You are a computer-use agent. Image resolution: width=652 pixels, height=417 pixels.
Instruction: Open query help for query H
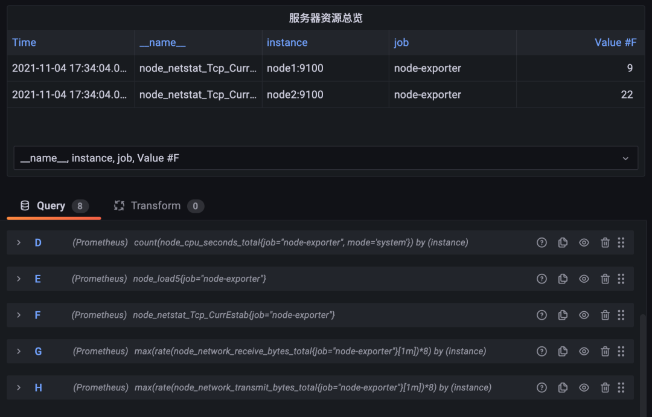click(542, 387)
